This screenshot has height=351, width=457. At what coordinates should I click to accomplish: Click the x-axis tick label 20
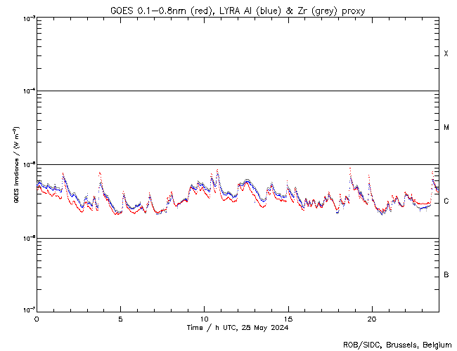[x=371, y=318]
